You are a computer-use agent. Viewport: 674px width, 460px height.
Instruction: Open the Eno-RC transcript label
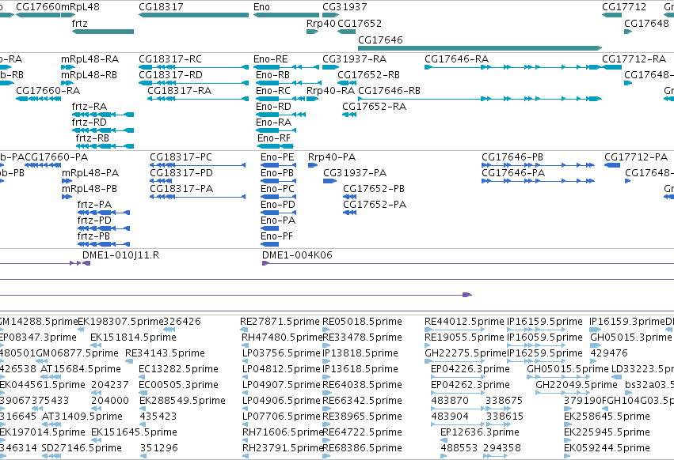(272, 91)
